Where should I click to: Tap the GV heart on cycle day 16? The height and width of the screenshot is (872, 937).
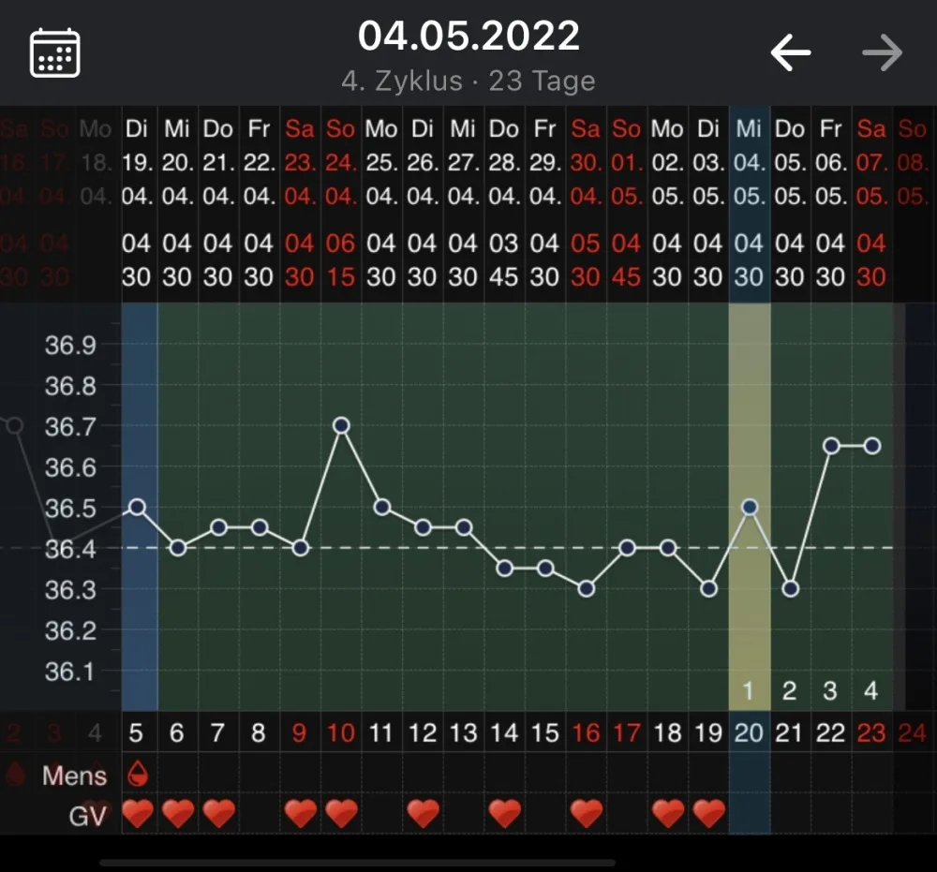587,814
